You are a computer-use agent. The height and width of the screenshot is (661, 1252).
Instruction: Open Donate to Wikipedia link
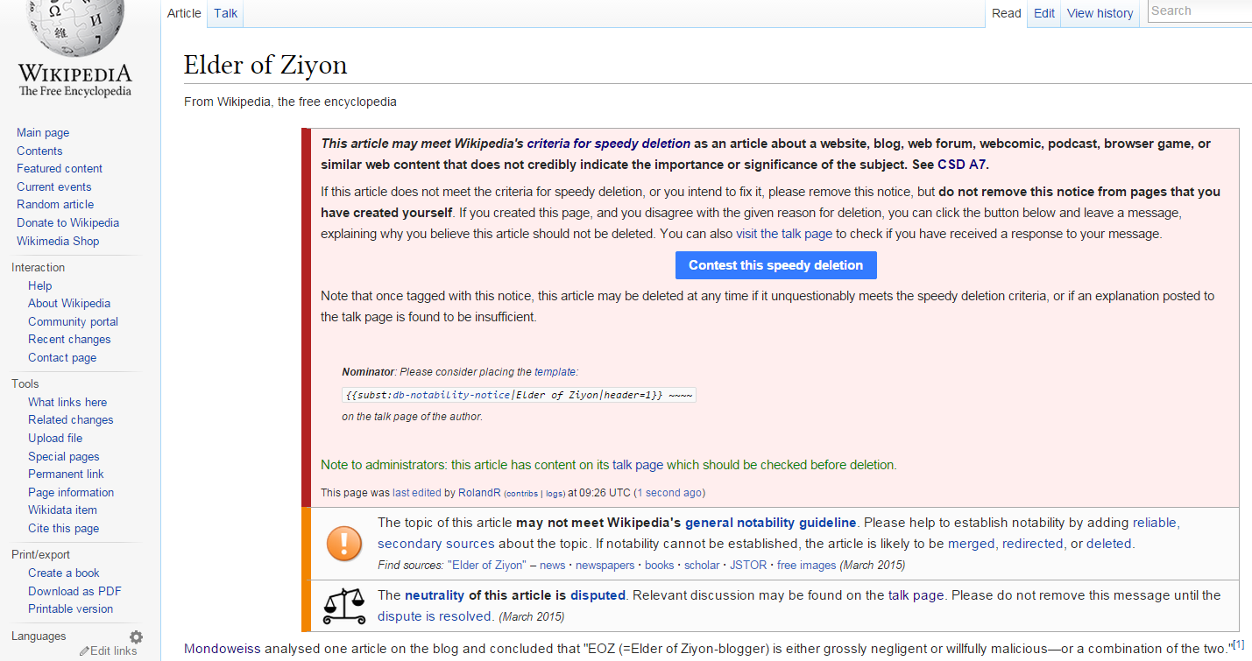click(67, 223)
